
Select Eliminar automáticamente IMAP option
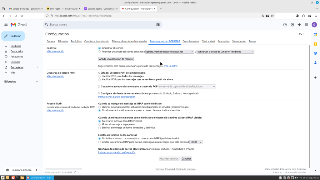[100, 107]
